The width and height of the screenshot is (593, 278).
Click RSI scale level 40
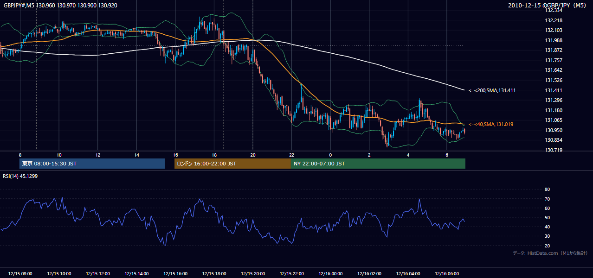coord(548,227)
